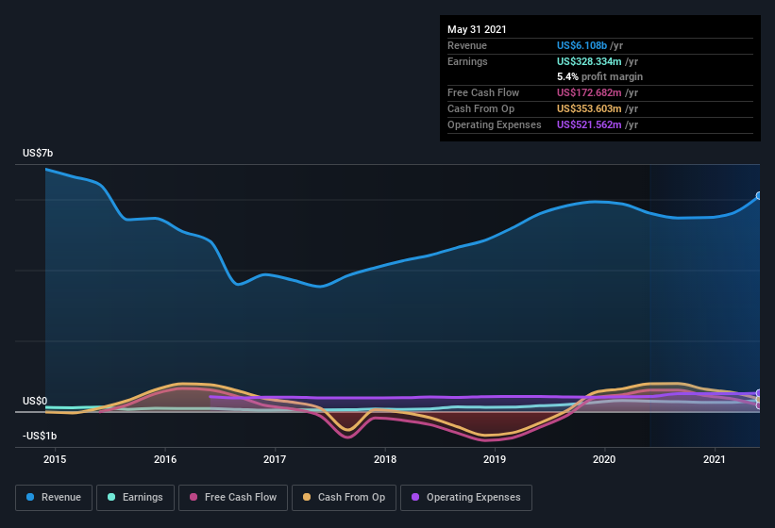The height and width of the screenshot is (528, 775).
Task: Select the 2018 x-axis label
Action: (385, 459)
